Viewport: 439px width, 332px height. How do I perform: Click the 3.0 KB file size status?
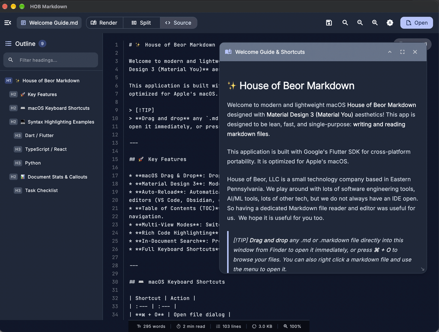262,326
